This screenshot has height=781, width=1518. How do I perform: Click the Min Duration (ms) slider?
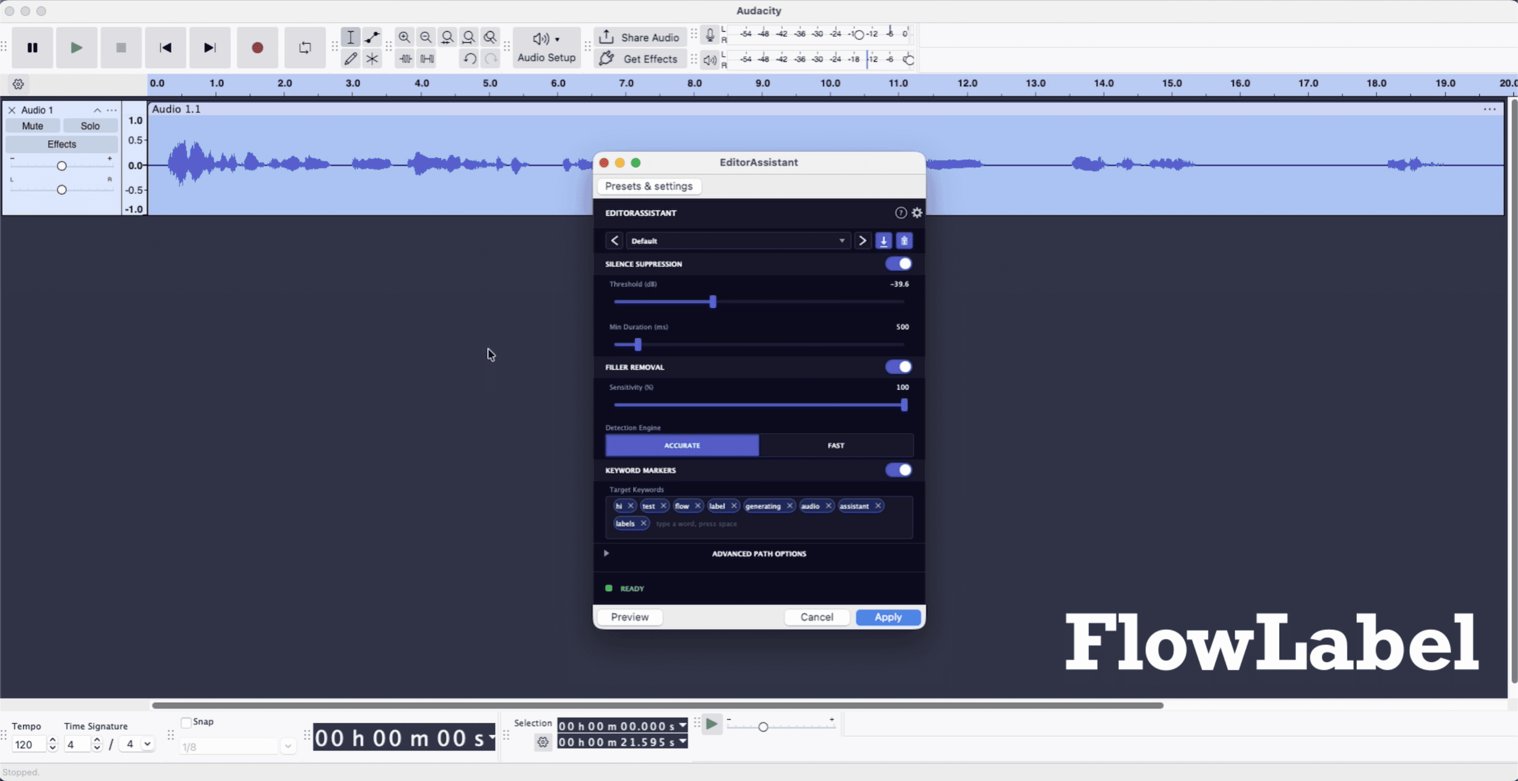759,345
